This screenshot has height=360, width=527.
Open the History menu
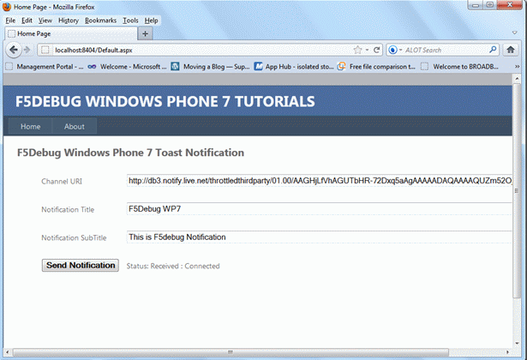tap(69, 21)
